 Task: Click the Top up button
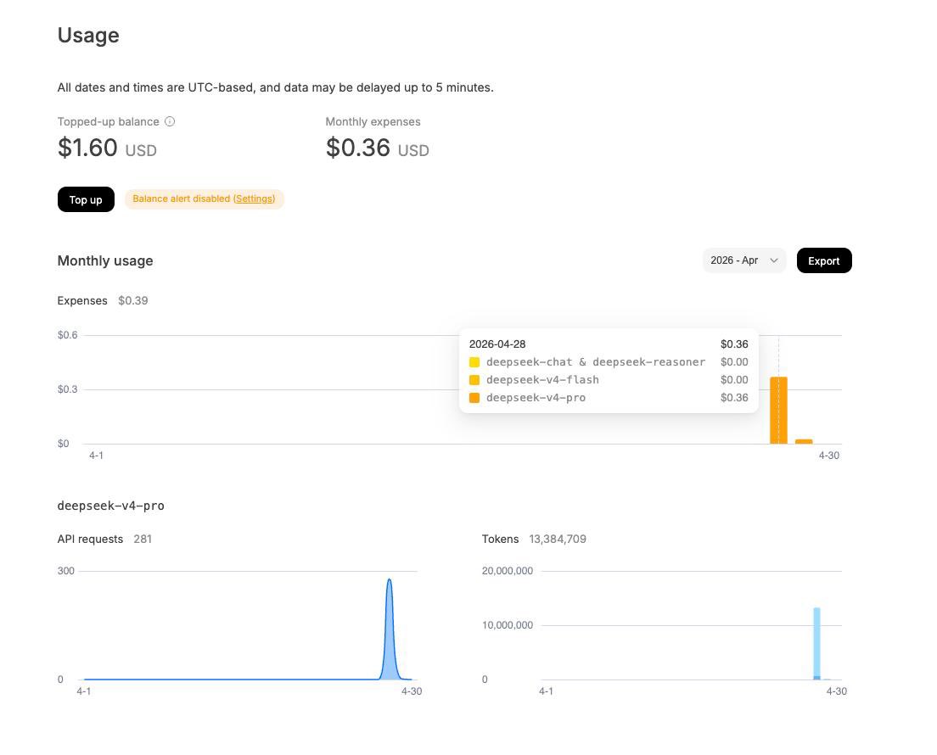click(x=86, y=199)
